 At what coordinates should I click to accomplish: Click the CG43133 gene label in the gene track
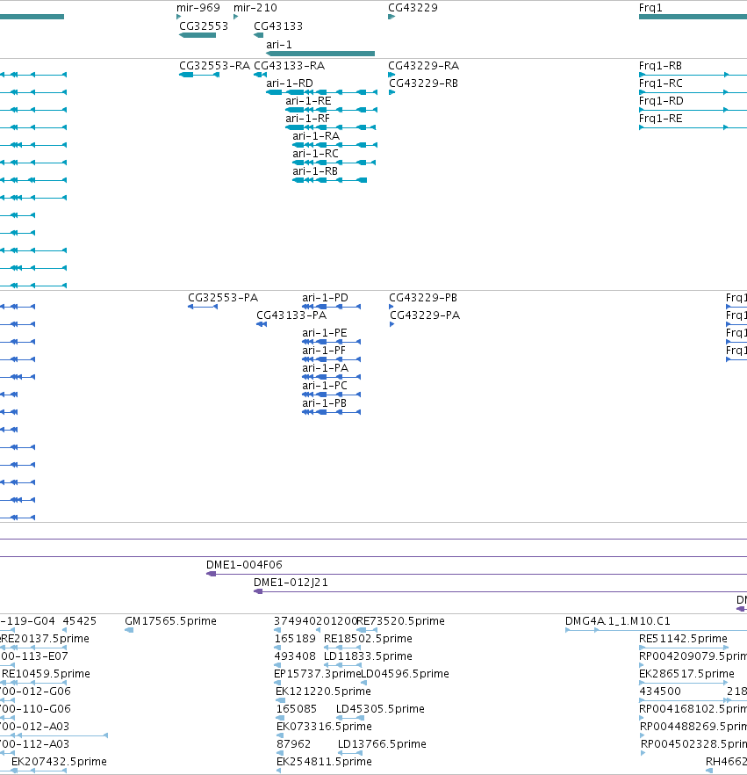(278, 26)
